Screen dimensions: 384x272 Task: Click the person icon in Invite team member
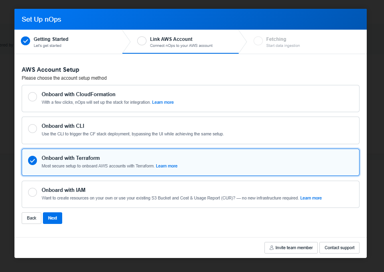tap(272, 248)
